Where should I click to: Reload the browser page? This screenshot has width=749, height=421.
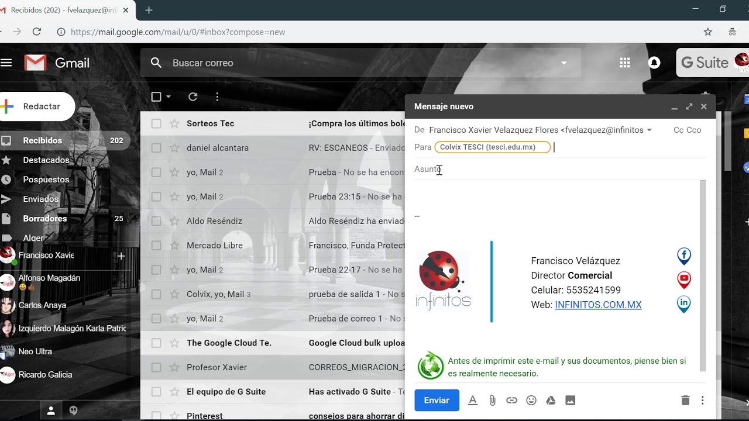click(37, 32)
